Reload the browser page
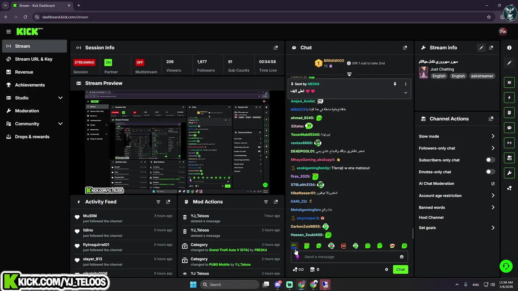 [x=25, y=17]
